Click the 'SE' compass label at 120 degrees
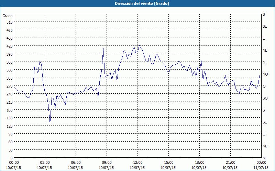The height and width of the screenshot is (171, 275). [265, 122]
